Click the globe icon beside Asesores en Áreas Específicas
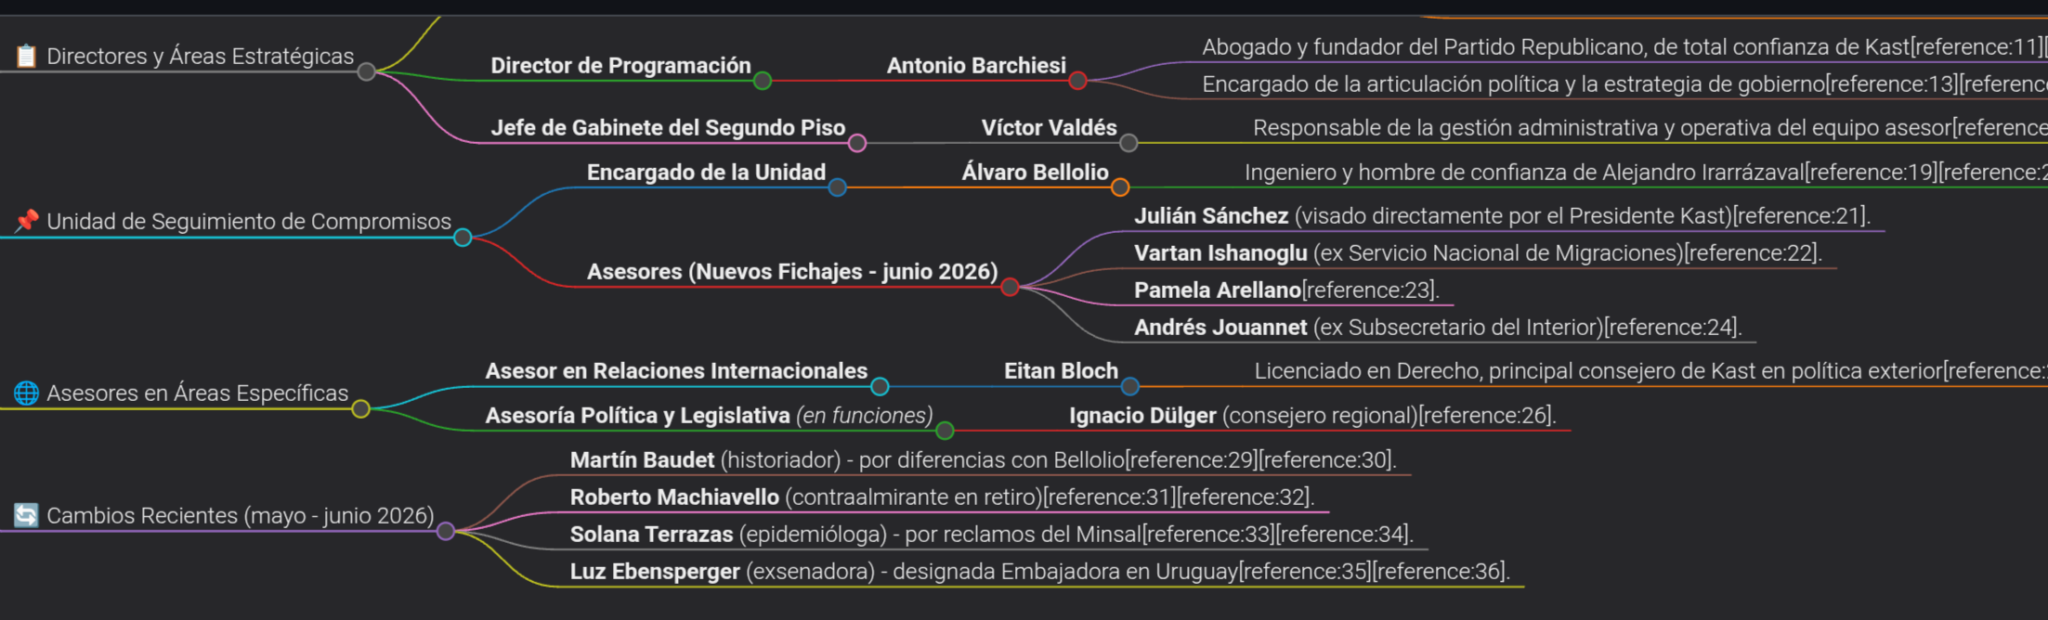The height and width of the screenshot is (620, 2048). point(26,394)
